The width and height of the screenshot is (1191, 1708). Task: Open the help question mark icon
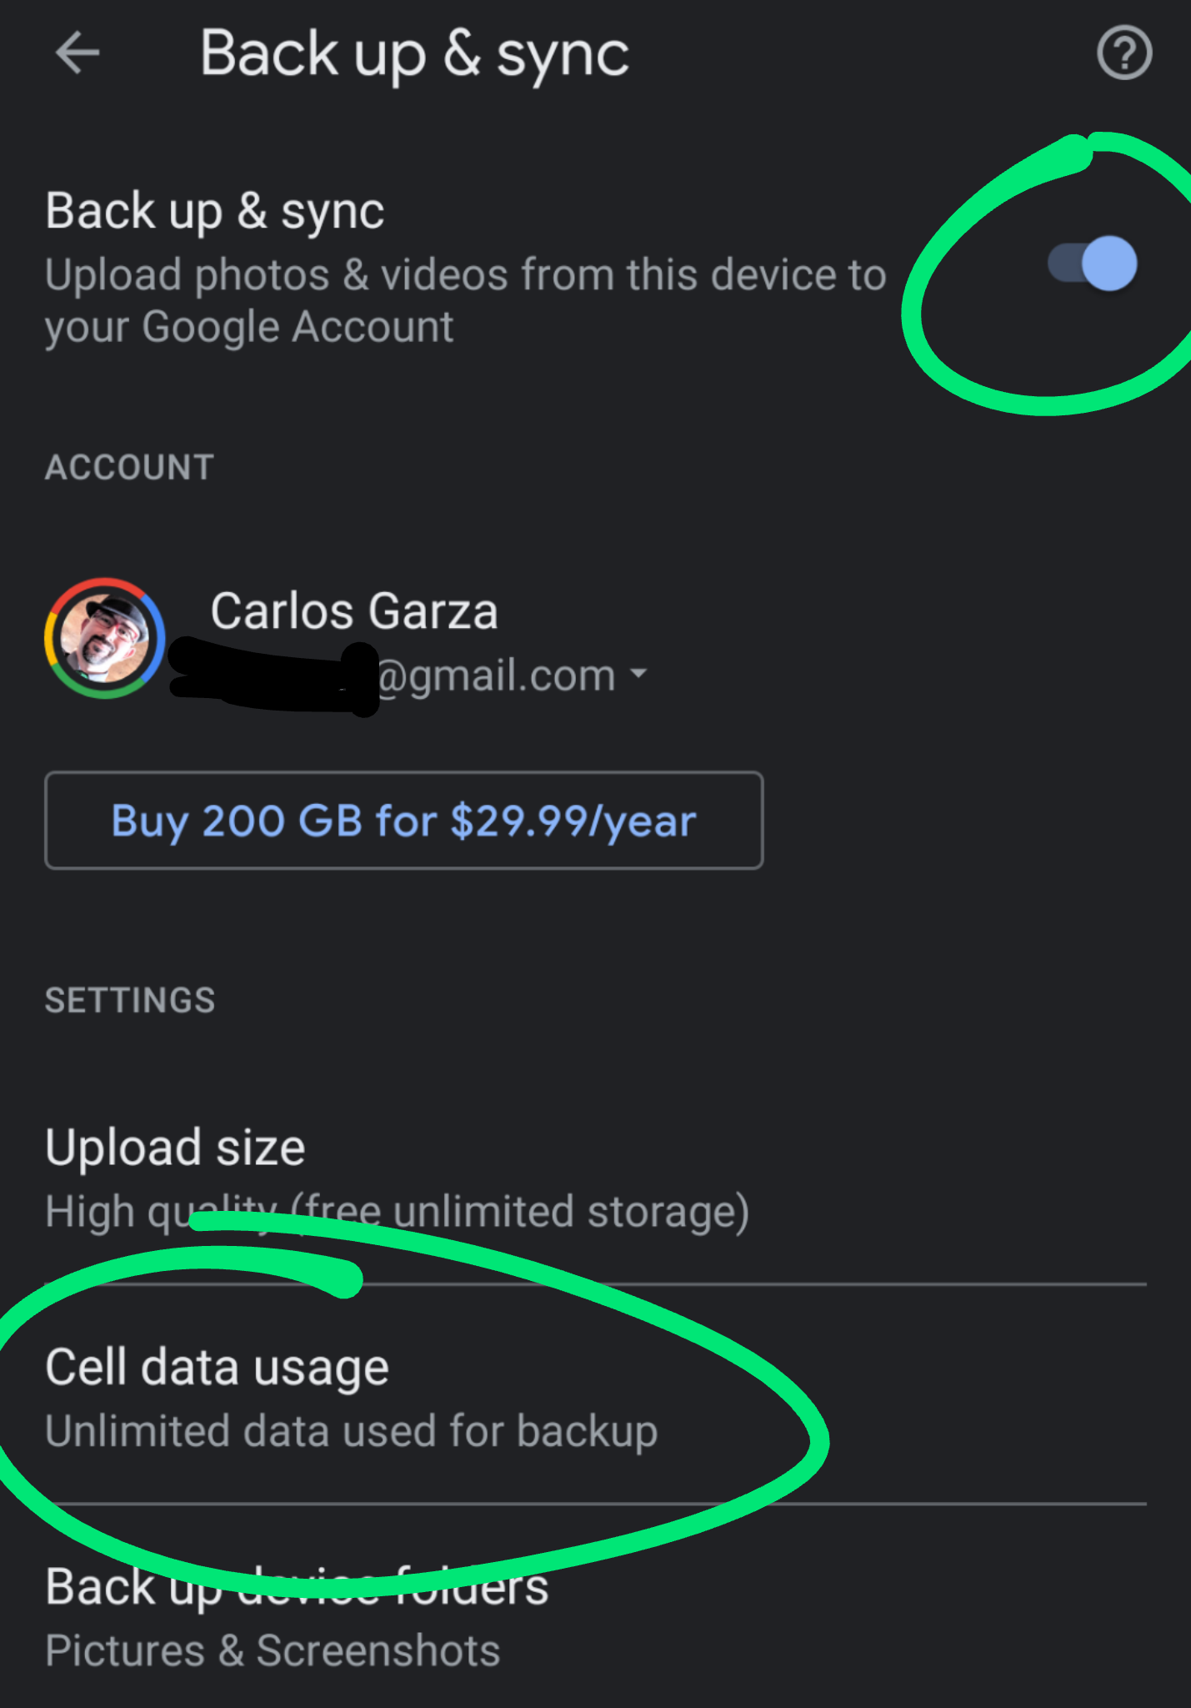[1124, 53]
